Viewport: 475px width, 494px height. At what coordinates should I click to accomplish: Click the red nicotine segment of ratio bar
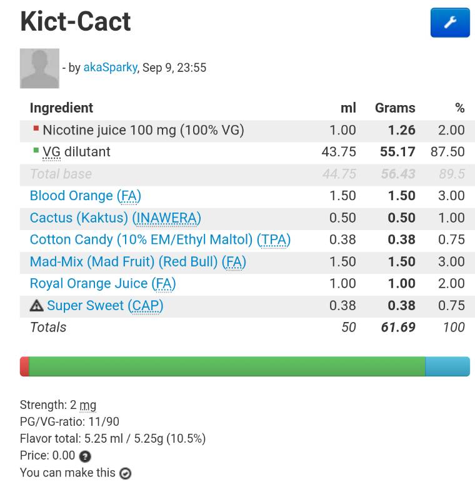pos(24,366)
